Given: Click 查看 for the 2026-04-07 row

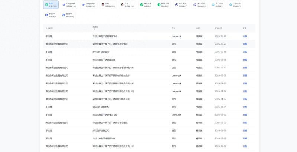Looking at the screenshot, I should [x=245, y=99].
